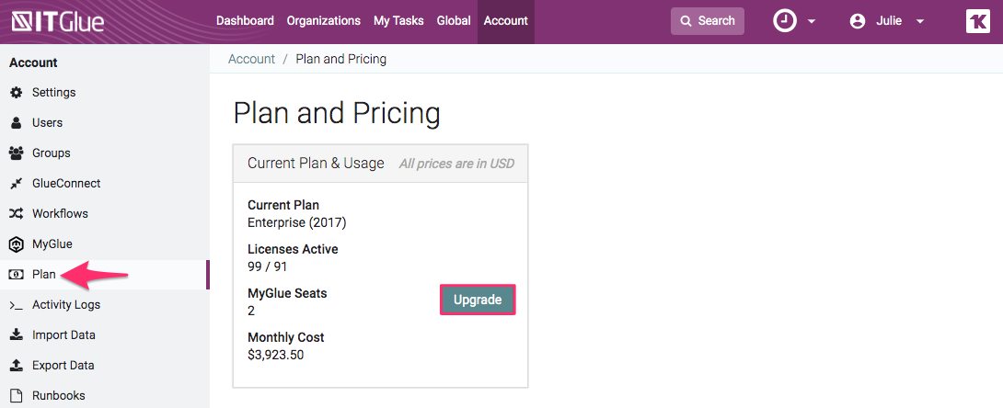
Task: Open Settings label in sidebar
Action: 53,93
